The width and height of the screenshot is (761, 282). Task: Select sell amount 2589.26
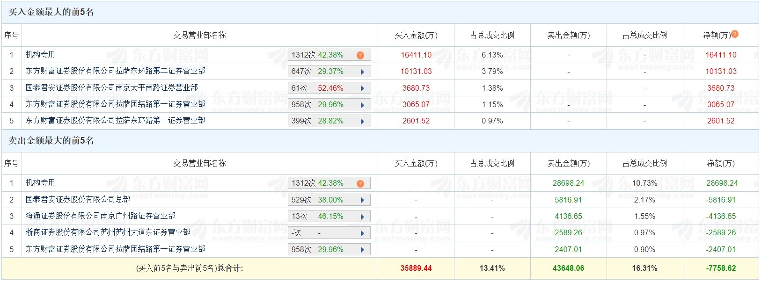568,232
